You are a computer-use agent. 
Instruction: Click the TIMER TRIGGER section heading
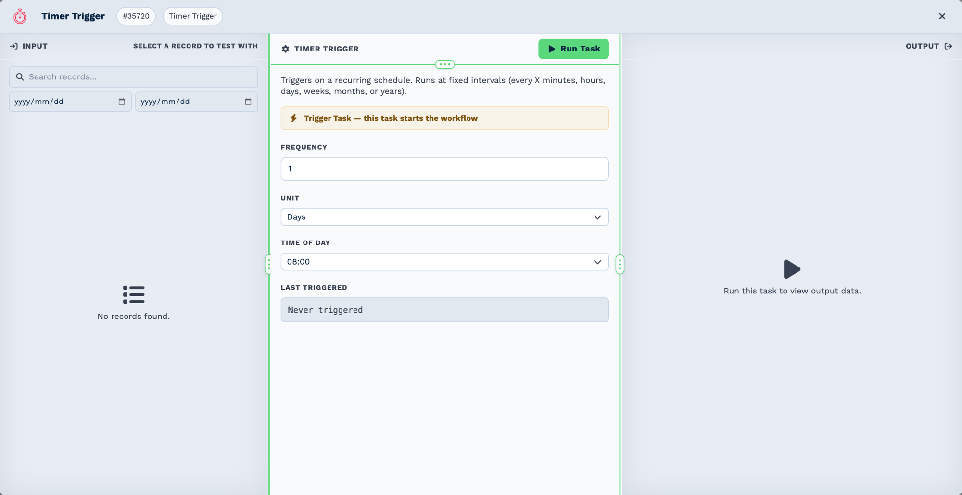(x=327, y=49)
